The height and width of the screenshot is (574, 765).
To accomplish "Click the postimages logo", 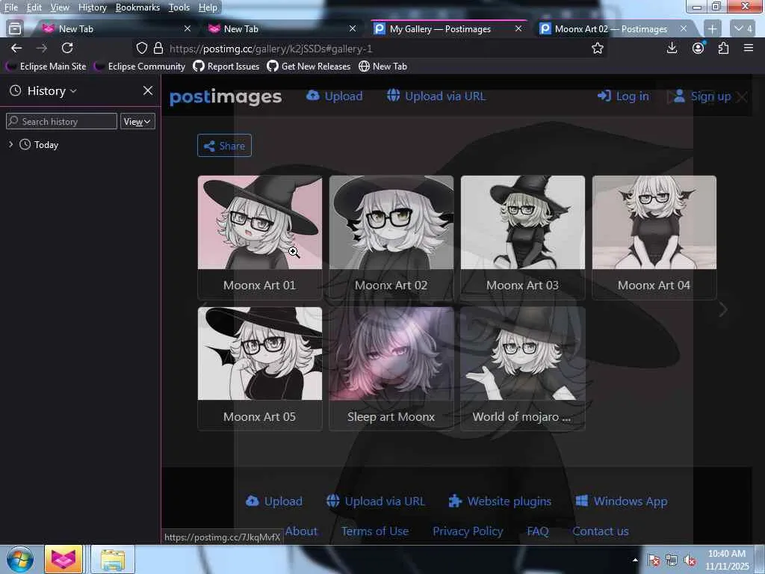I will (x=226, y=96).
